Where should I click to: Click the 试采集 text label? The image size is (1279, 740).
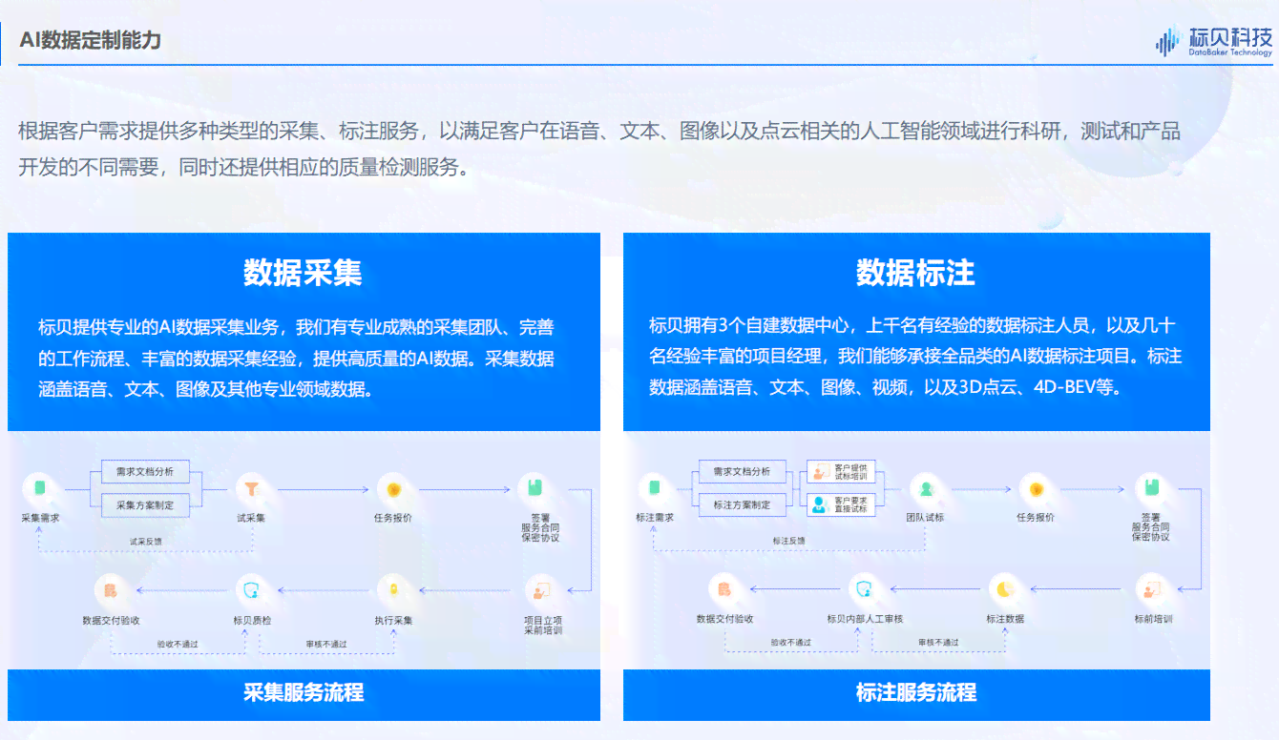[x=251, y=518]
